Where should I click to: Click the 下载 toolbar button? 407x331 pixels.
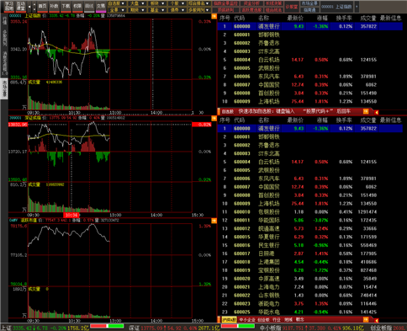[66, 6]
